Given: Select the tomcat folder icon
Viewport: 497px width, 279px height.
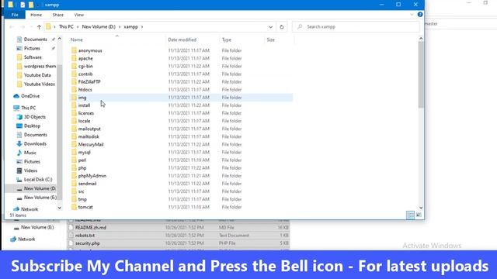Looking at the screenshot, I should 74,207.
